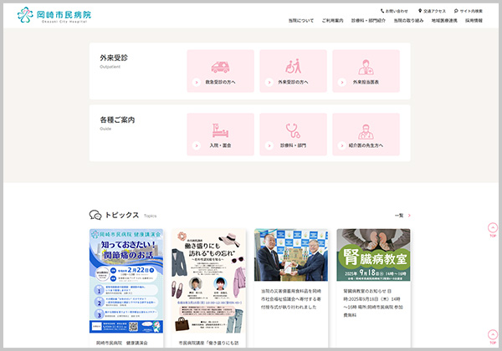The image size is (502, 351).
Task: Expand the 一覧 topics list arrow
Action: 409,216
